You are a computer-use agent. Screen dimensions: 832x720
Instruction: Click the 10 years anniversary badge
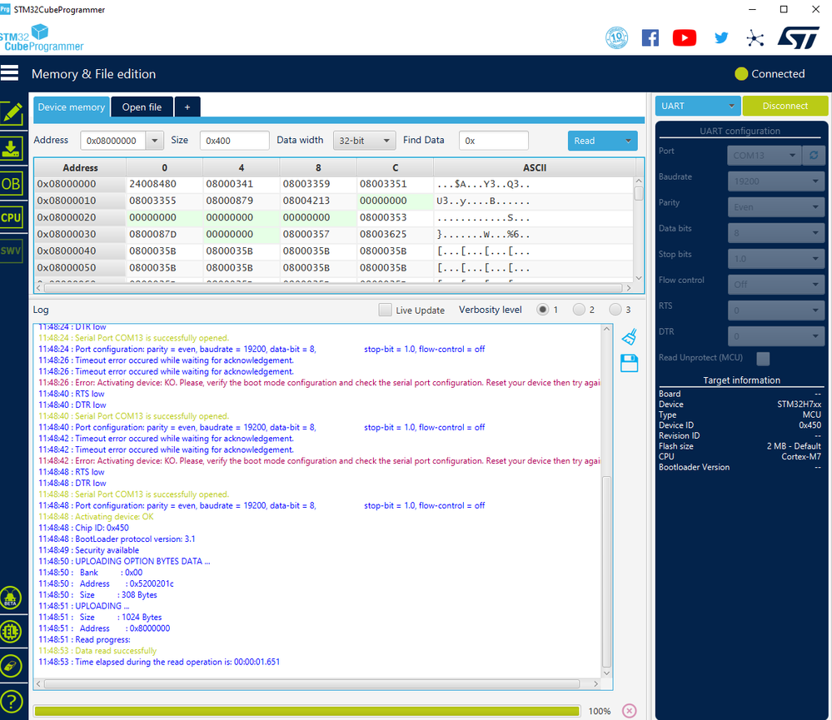pos(616,37)
